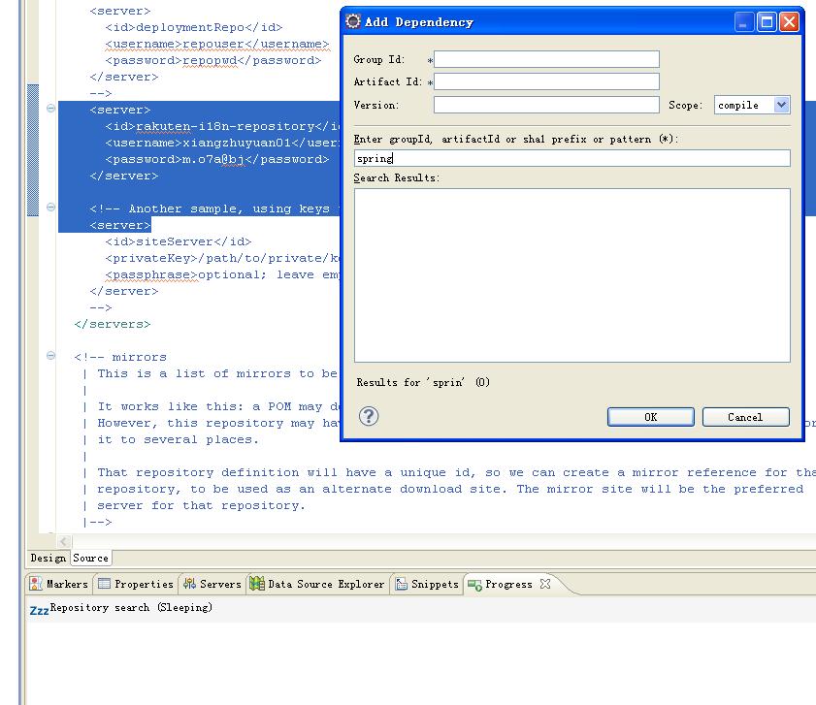
Task: Switch to the Design tab
Action: [48, 558]
